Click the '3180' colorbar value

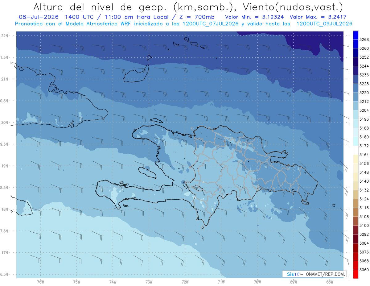click(364, 137)
